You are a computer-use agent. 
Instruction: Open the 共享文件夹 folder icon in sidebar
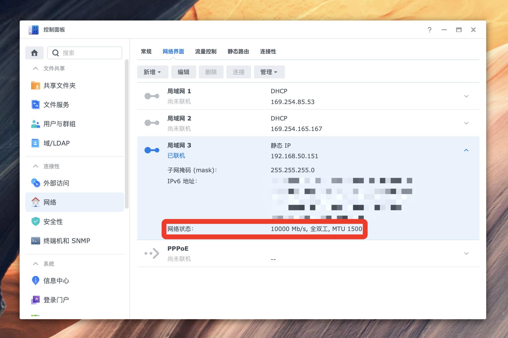point(35,85)
